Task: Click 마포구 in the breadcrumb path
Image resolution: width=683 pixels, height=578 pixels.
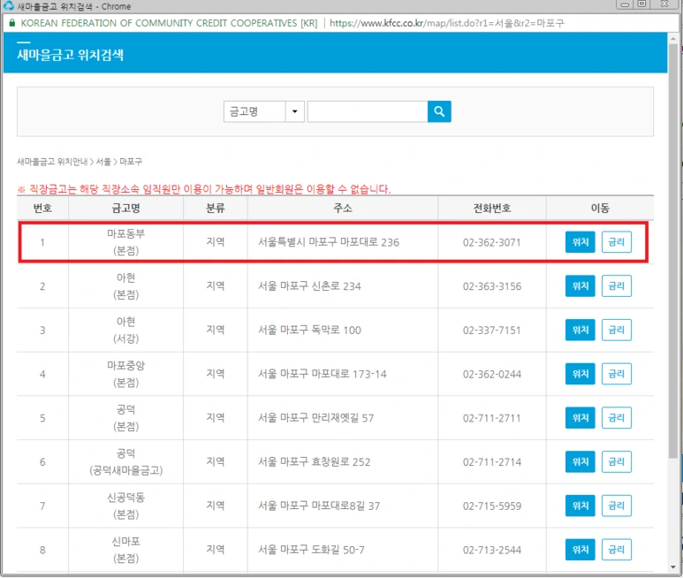Action: pos(131,162)
